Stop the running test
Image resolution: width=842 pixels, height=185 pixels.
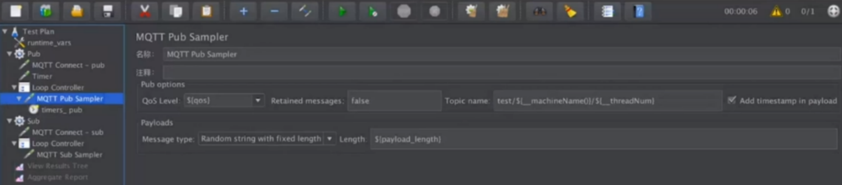coord(404,11)
